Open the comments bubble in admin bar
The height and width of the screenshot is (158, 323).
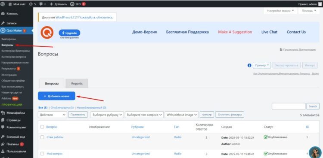click(x=43, y=4)
